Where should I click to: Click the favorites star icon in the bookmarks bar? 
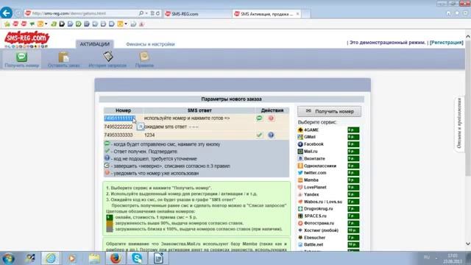click(x=7, y=24)
